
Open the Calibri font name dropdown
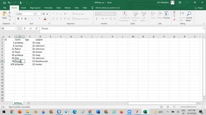click(33, 14)
